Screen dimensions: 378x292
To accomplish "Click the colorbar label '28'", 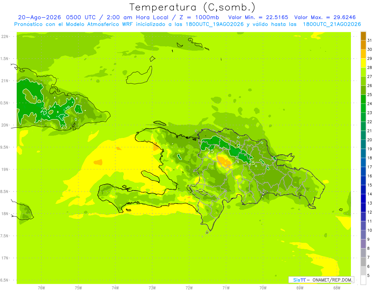I will click(369, 67).
